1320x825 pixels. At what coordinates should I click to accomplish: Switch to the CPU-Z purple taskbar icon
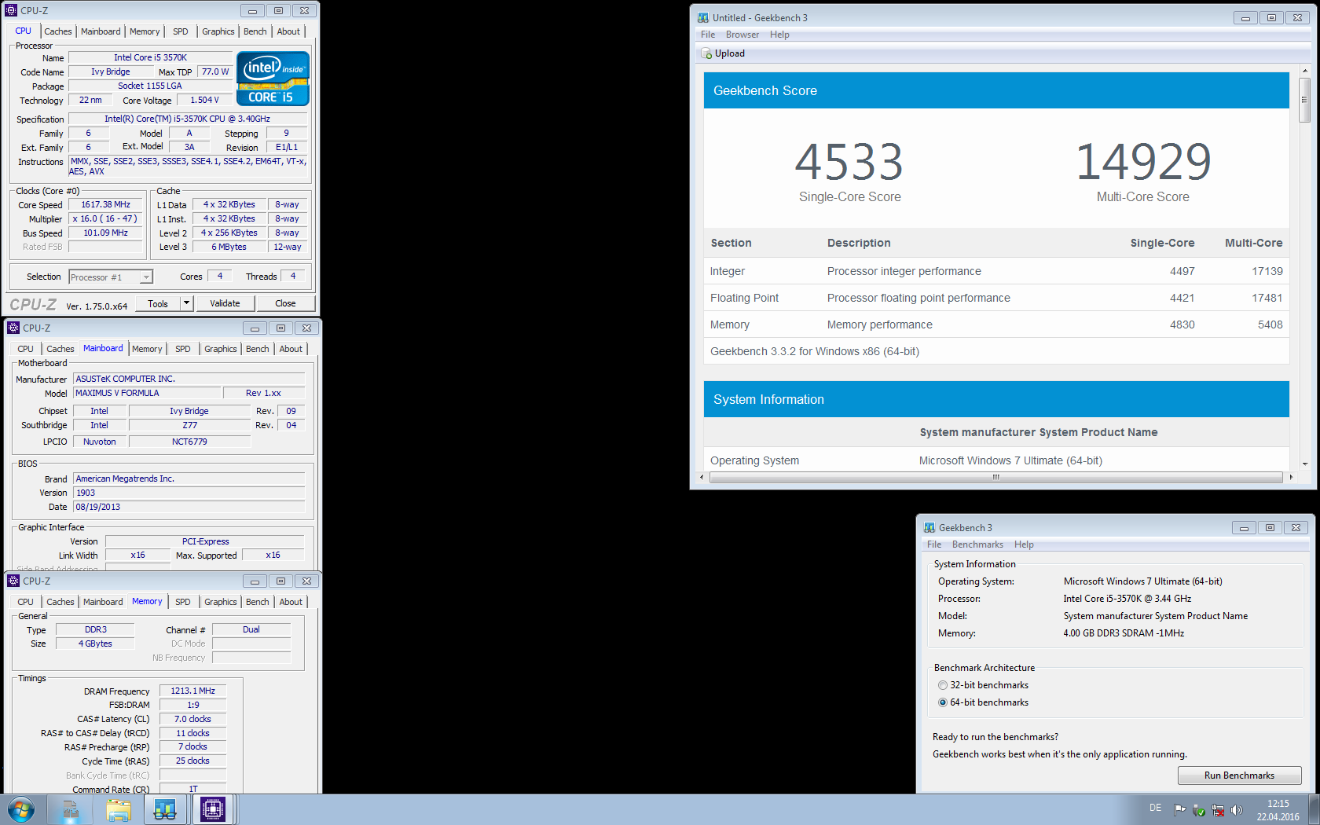point(212,809)
